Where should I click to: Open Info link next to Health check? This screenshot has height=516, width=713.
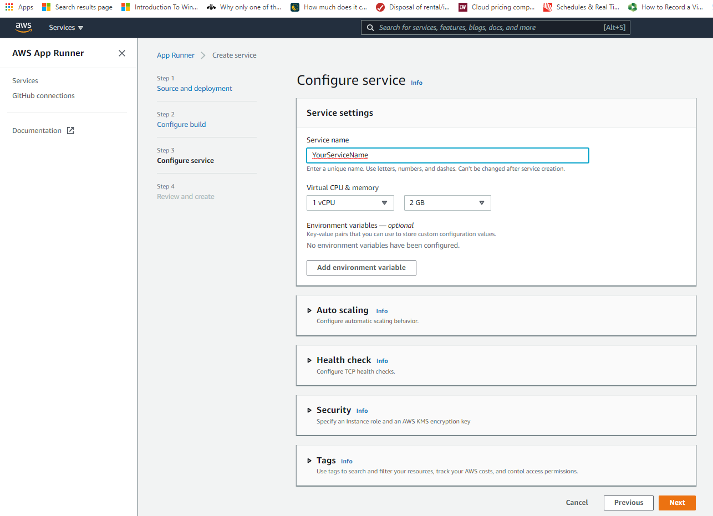click(383, 361)
